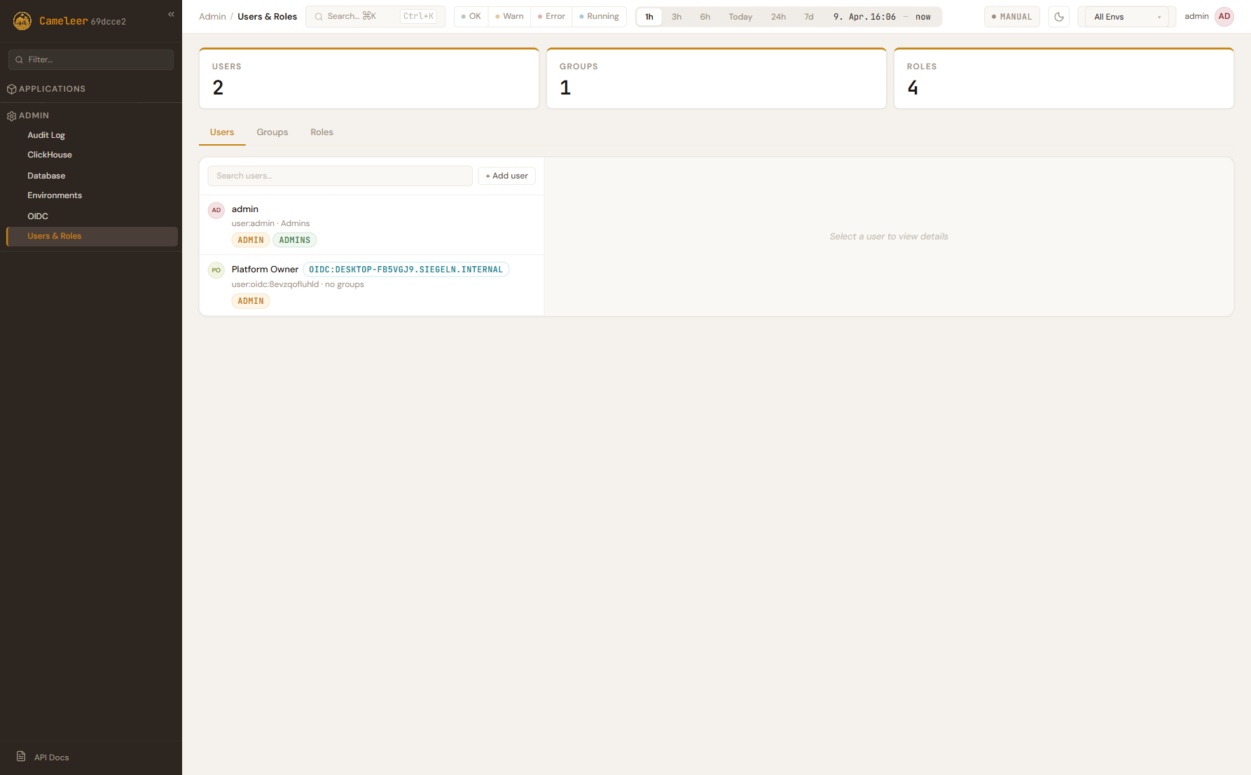Toggle dark mode moon icon

coord(1059,17)
